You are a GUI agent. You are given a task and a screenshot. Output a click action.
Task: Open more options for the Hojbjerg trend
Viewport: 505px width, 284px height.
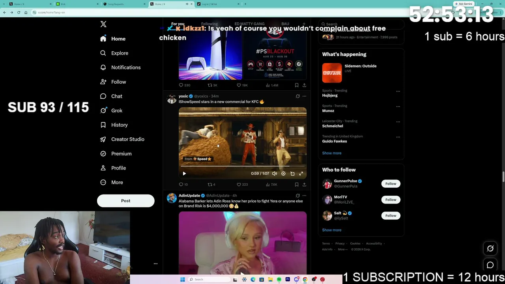pyautogui.click(x=398, y=91)
